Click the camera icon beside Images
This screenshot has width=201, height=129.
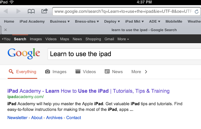pos(48,71)
